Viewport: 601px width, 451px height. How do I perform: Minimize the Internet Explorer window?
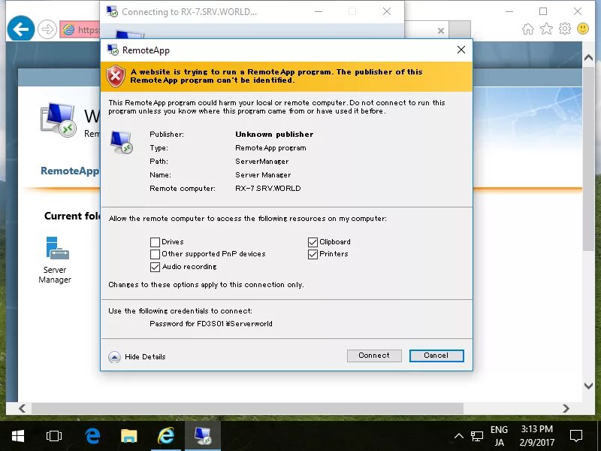[509, 11]
